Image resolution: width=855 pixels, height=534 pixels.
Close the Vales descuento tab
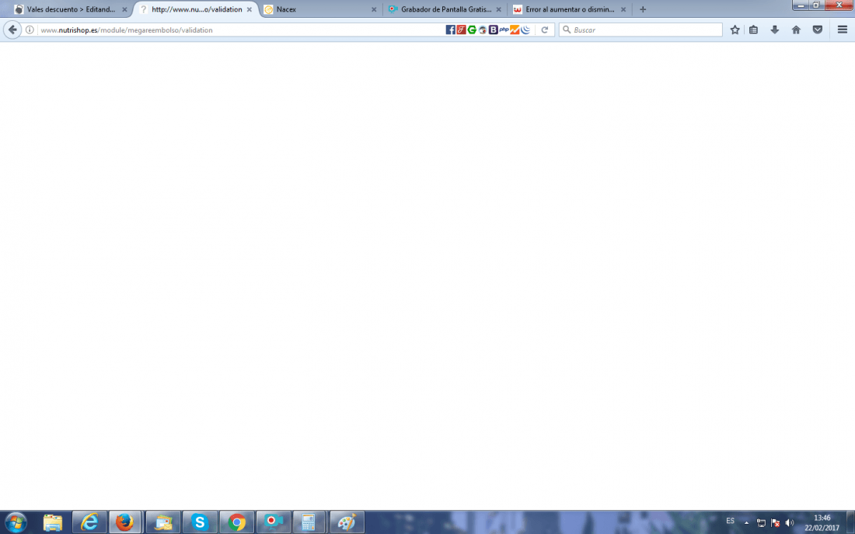click(124, 9)
